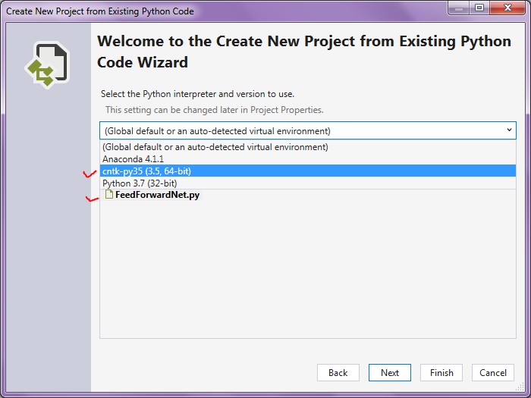Go to the previous step with Back
Screen dimensions: 531x398
(338, 372)
